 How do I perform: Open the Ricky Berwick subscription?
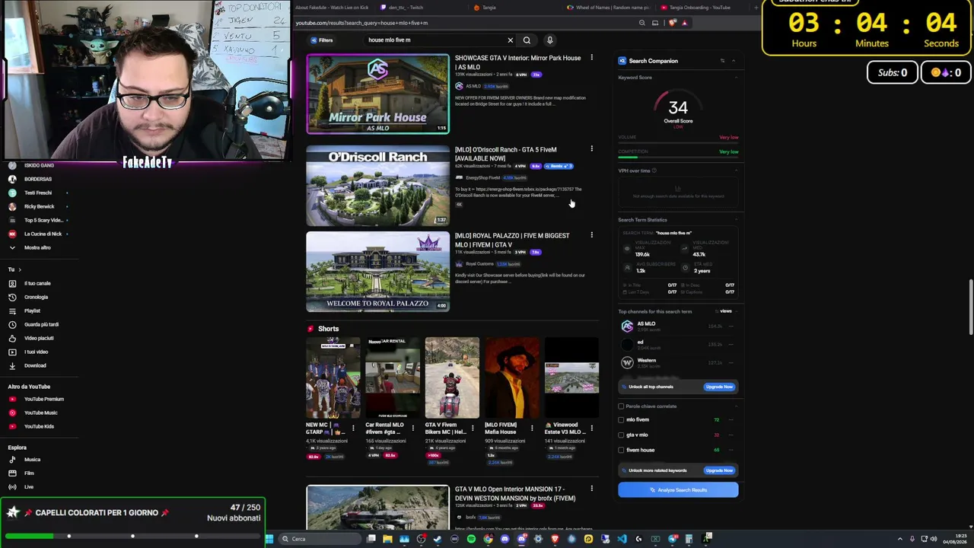[x=38, y=206]
